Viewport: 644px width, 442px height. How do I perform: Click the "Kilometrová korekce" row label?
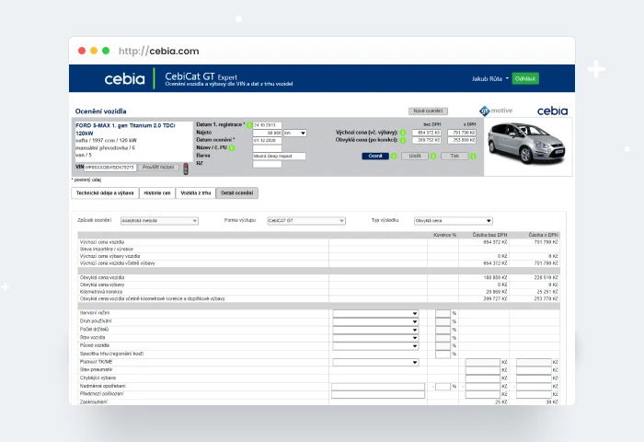[101, 292]
